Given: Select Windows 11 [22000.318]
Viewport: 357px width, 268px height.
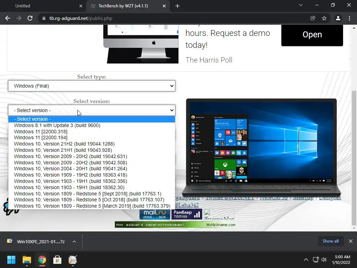Looking at the screenshot, I should tap(92, 132).
